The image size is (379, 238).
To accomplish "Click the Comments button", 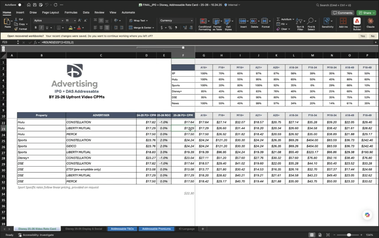I will coord(343,13).
